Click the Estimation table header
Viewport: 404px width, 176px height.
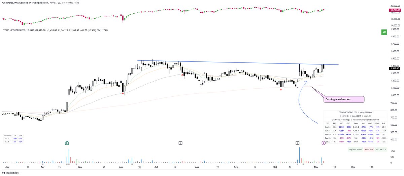(7, 135)
